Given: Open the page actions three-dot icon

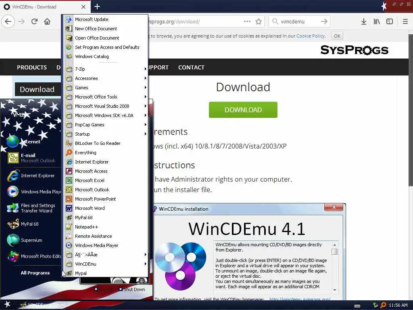Looking at the screenshot, I should tap(247, 21).
